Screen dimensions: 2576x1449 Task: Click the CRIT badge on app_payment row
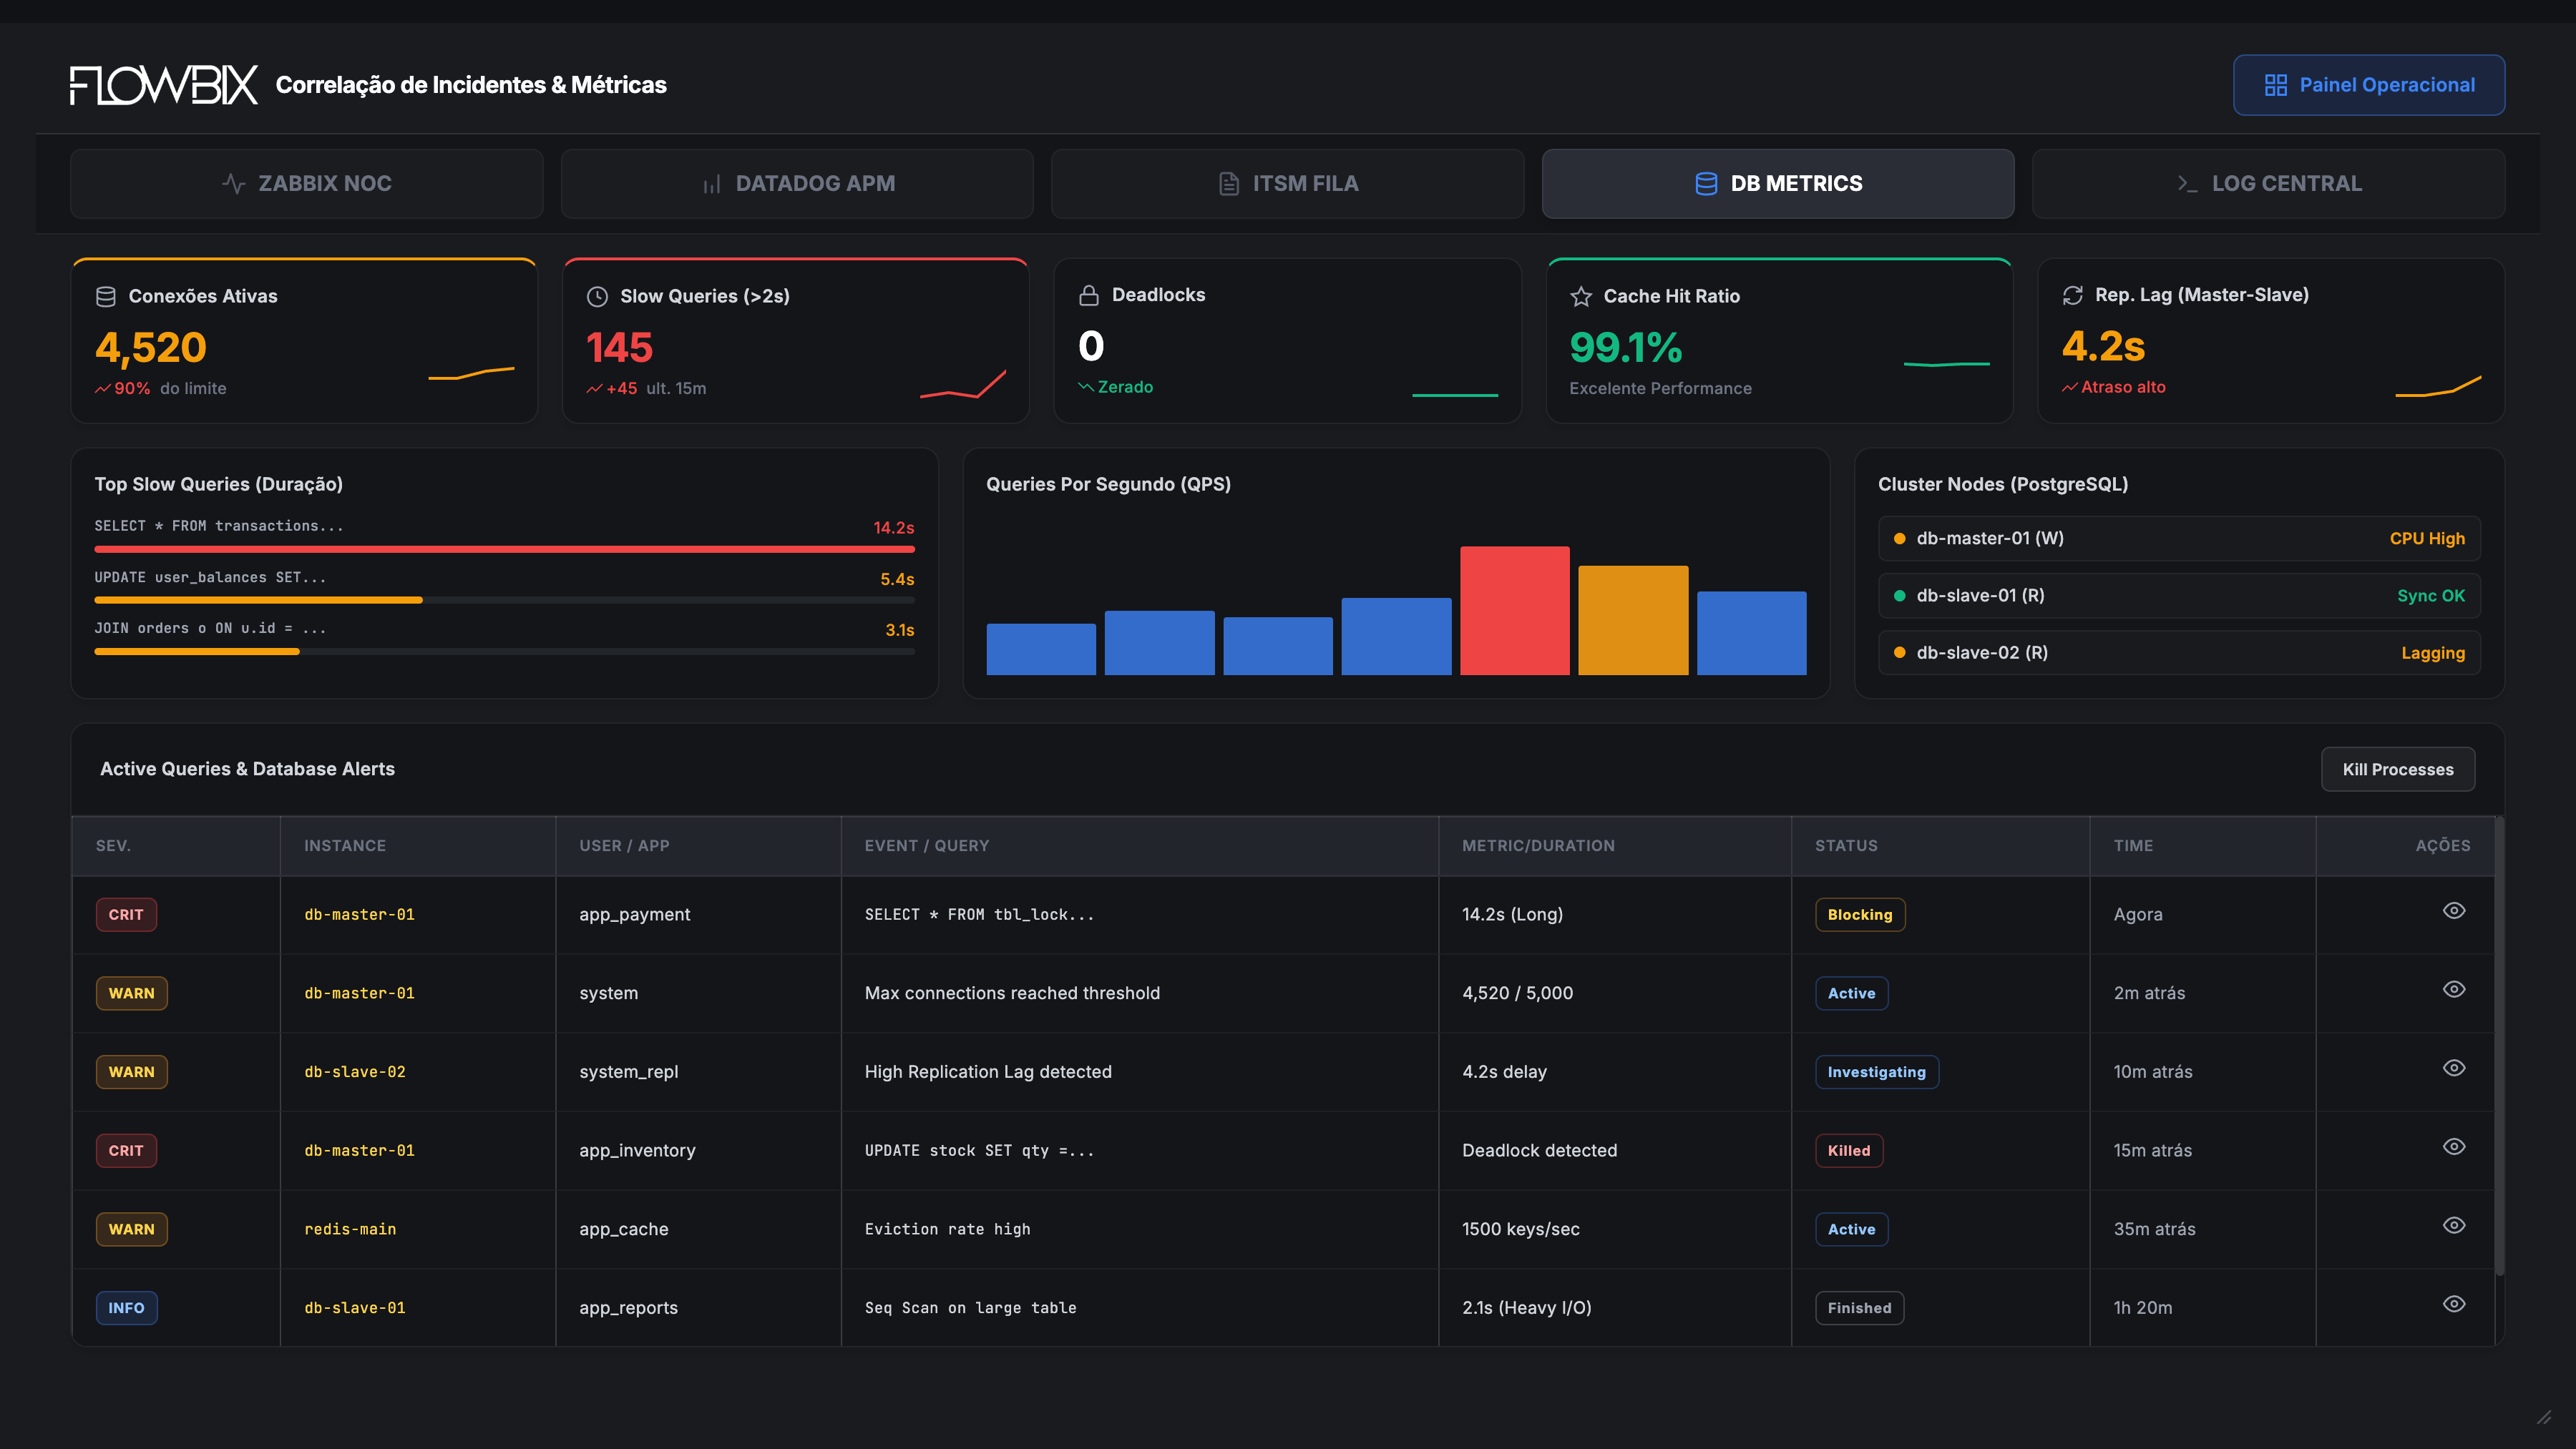(126, 915)
